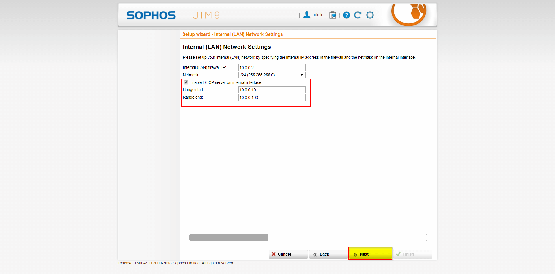Open help via the question mark icon
Screen dimensions: 555x274
(x=347, y=15)
